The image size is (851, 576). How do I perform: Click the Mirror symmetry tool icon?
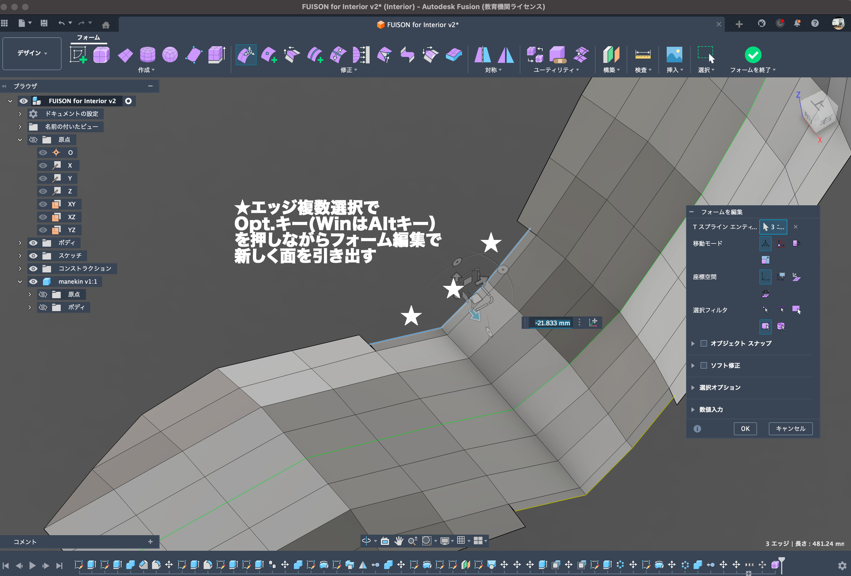[x=482, y=55]
